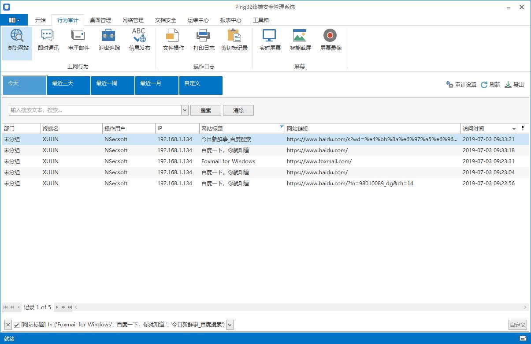
Task: Select the 今日新鲜事_百度搜索 row title
Action: click(x=226, y=139)
